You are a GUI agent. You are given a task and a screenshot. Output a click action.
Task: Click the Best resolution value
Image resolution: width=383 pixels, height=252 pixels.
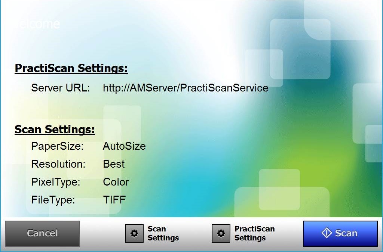click(x=114, y=164)
